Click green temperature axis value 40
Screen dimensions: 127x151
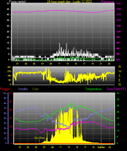118,93
